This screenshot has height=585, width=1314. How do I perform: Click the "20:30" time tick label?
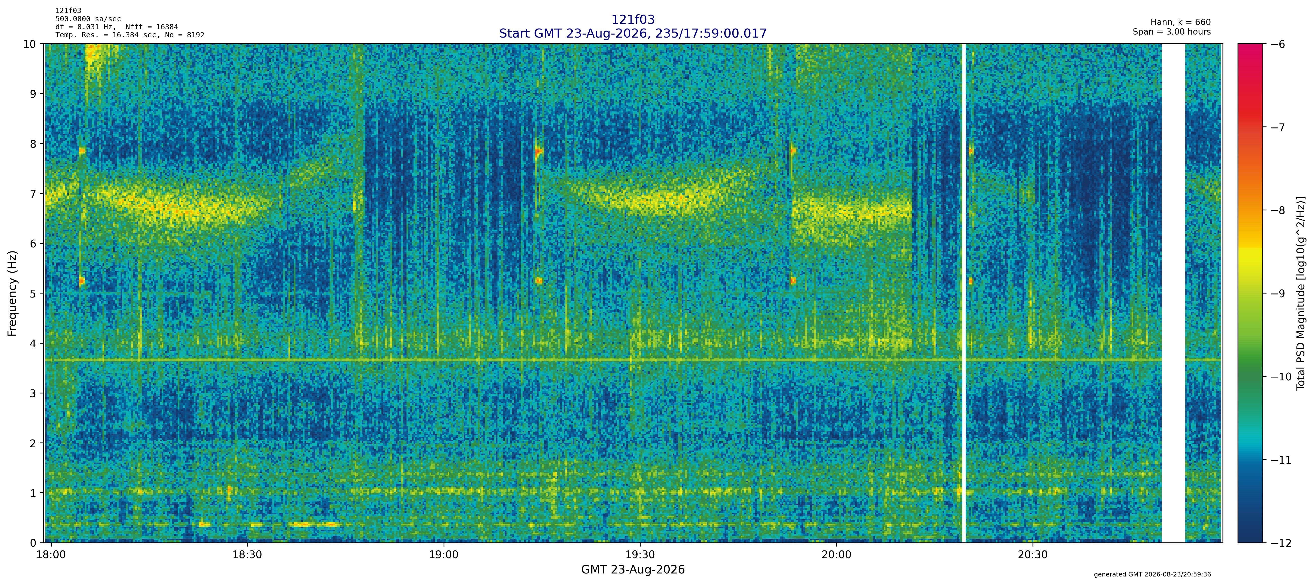[1033, 554]
